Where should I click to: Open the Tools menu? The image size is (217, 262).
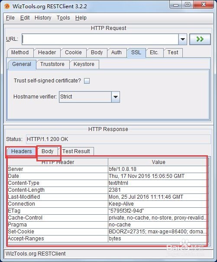(x=63, y=18)
